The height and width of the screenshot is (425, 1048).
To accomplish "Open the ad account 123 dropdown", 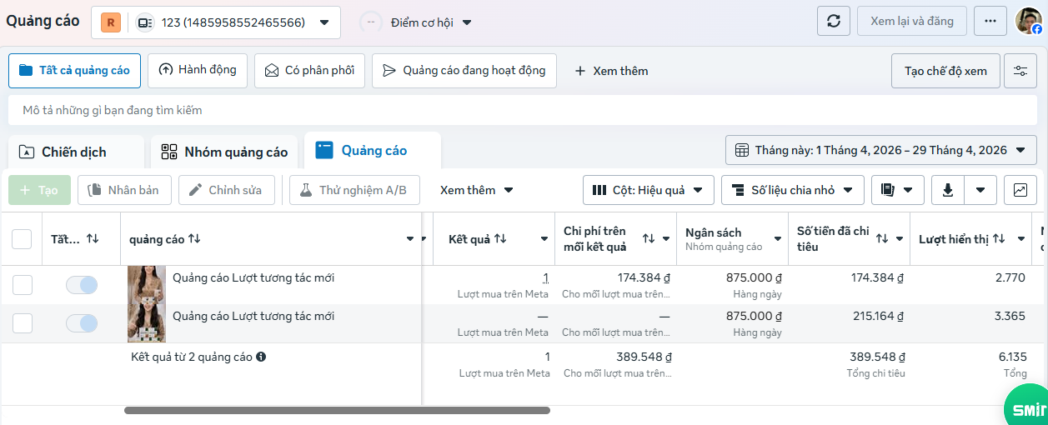I will (216, 22).
